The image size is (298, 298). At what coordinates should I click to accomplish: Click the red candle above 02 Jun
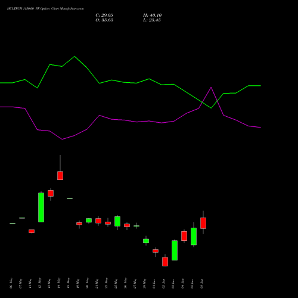[x=165, y=262]
